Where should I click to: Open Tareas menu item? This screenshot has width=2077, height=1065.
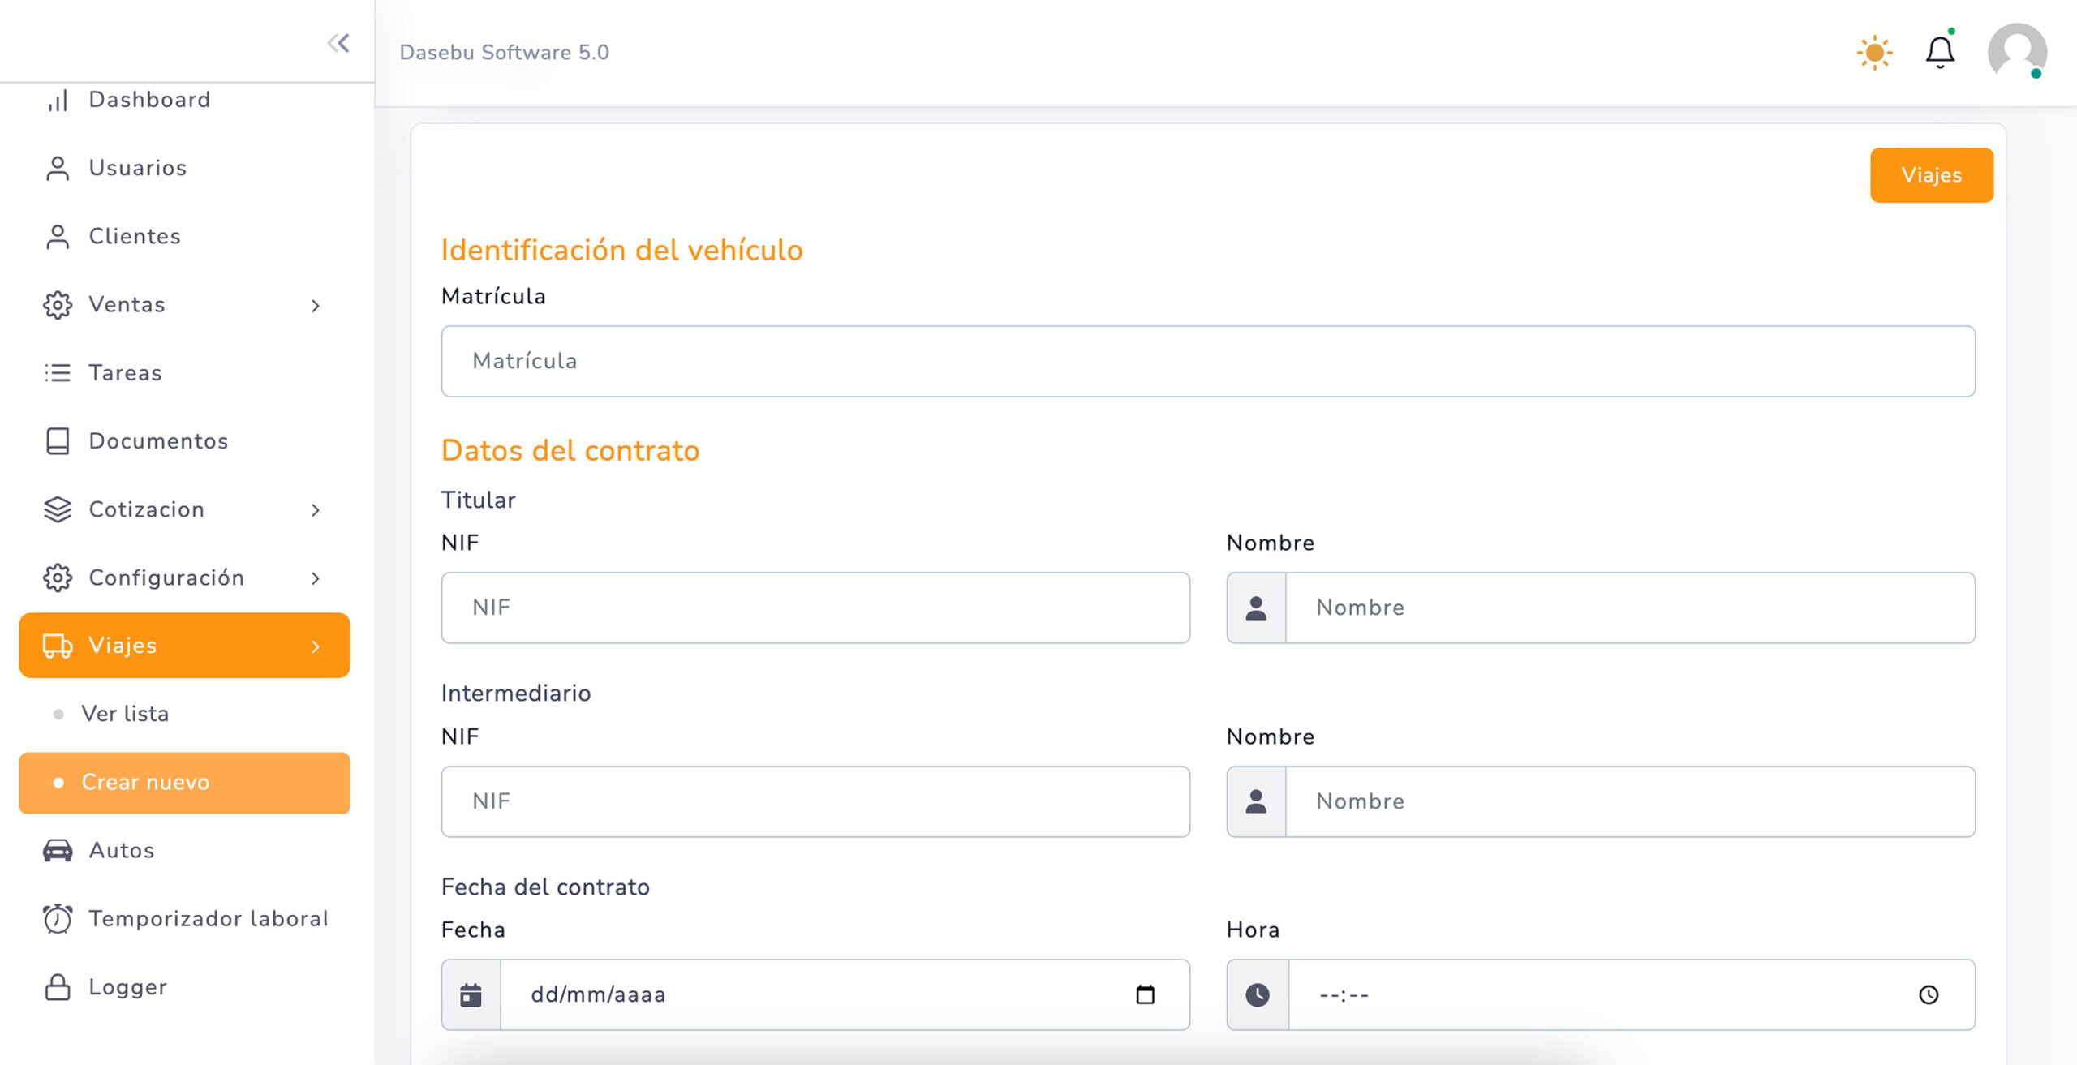pos(185,372)
